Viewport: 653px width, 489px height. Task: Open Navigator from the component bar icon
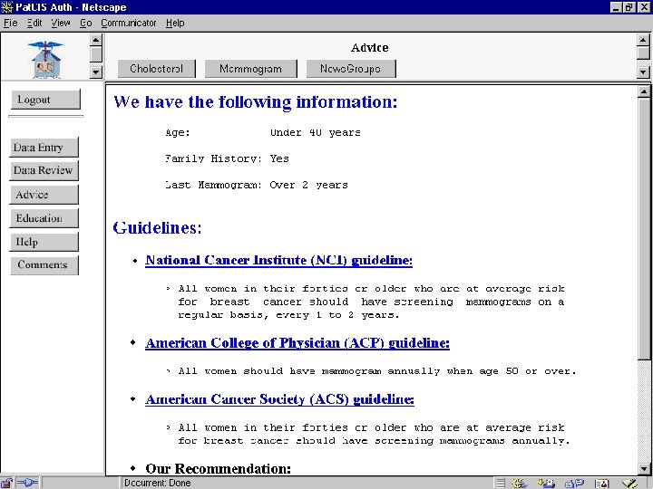[x=520, y=483]
